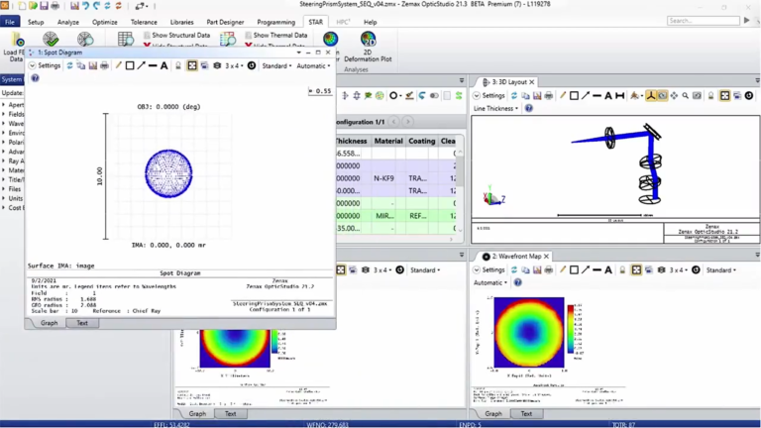Click Show Thermal Data option
This screenshot has height=428, width=761.
[275, 35]
